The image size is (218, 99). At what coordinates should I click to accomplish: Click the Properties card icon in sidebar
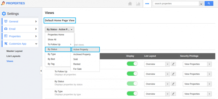click(x=6, y=36)
